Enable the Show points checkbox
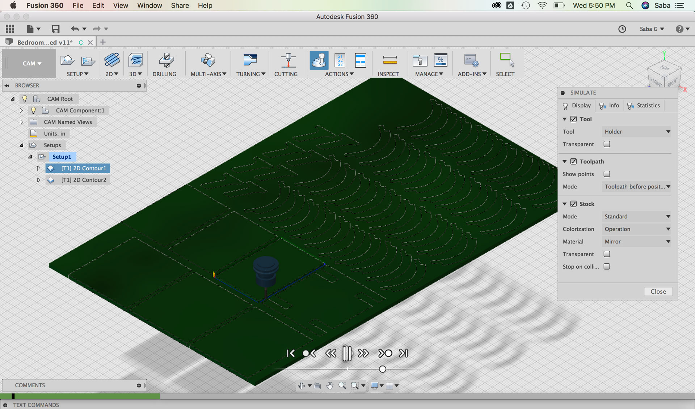This screenshot has width=695, height=409. pyautogui.click(x=607, y=174)
